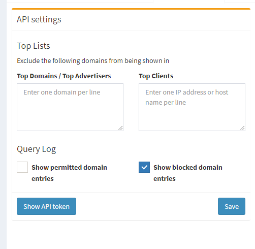Click the Show API token button
The height and width of the screenshot is (249, 255).
coord(46,206)
